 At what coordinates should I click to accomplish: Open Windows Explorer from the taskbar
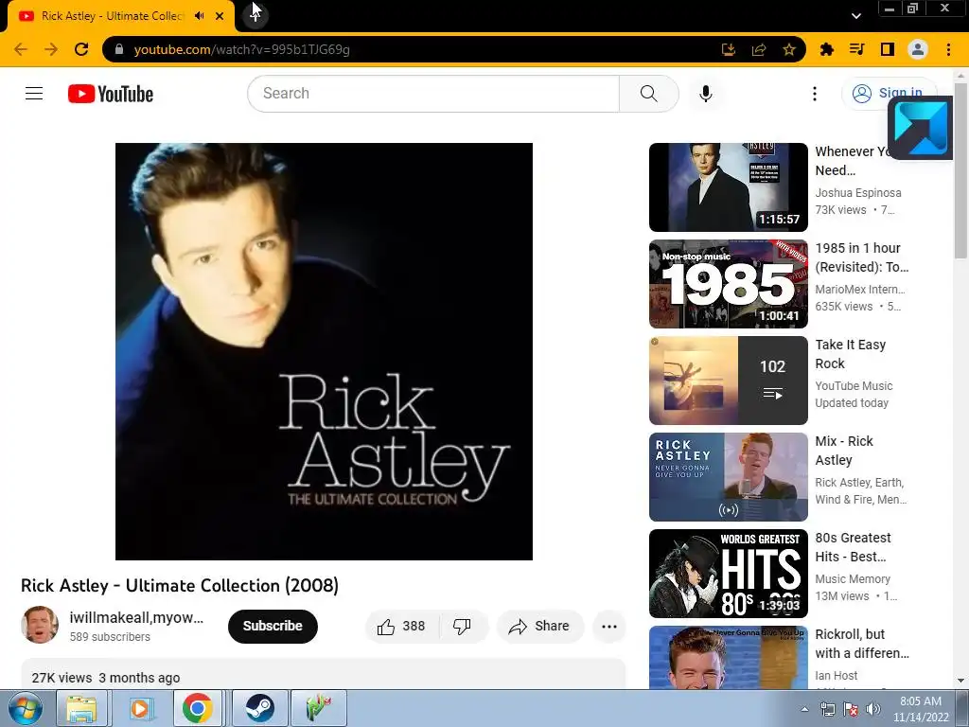click(81, 708)
